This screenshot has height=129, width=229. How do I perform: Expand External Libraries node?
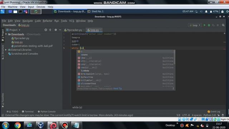pyautogui.click(x=6, y=50)
